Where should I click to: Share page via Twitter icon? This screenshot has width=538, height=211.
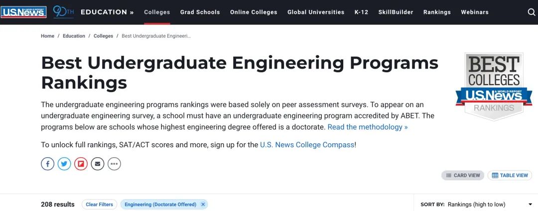(64, 164)
